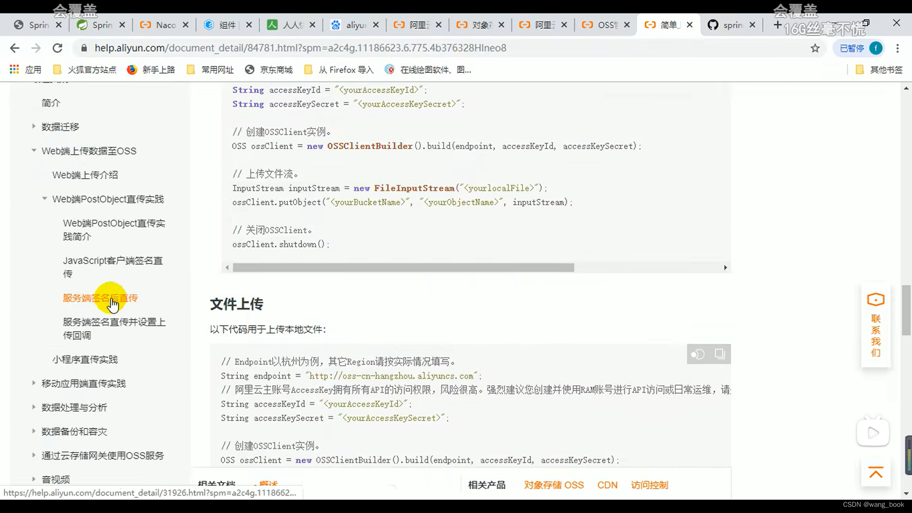Open 在线绘图软件 bookmark
Image resolution: width=912 pixels, height=513 pixels.
(x=428, y=70)
